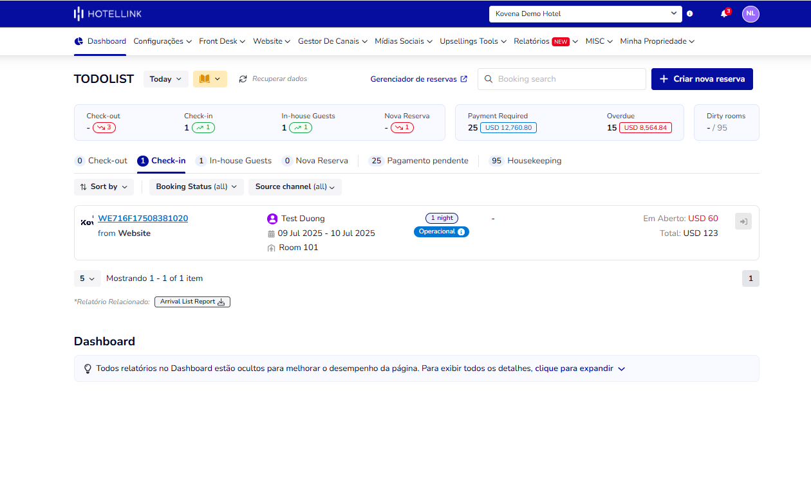Image resolution: width=811 pixels, height=499 pixels.
Task: Open the Kovena Demo Hotel selector
Action: coord(586,14)
